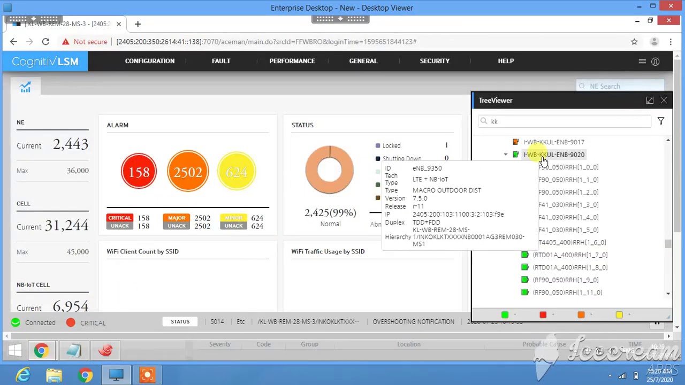This screenshot has height=385, width=685.
Task: Click the orange node icon of KKUL-ENB-9017
Action: pos(515,142)
